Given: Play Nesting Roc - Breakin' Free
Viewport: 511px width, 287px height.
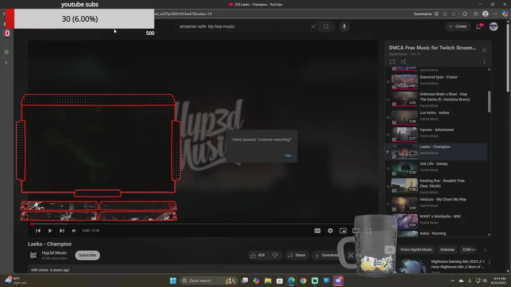Looking at the screenshot, I should 436,186.
